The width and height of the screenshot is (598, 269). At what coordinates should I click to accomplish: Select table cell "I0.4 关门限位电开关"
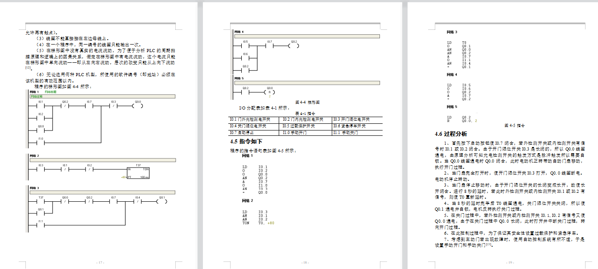(x=255, y=126)
